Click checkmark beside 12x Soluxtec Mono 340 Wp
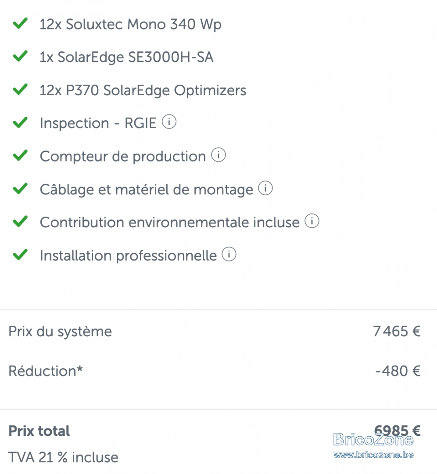437x474 pixels. [20, 23]
